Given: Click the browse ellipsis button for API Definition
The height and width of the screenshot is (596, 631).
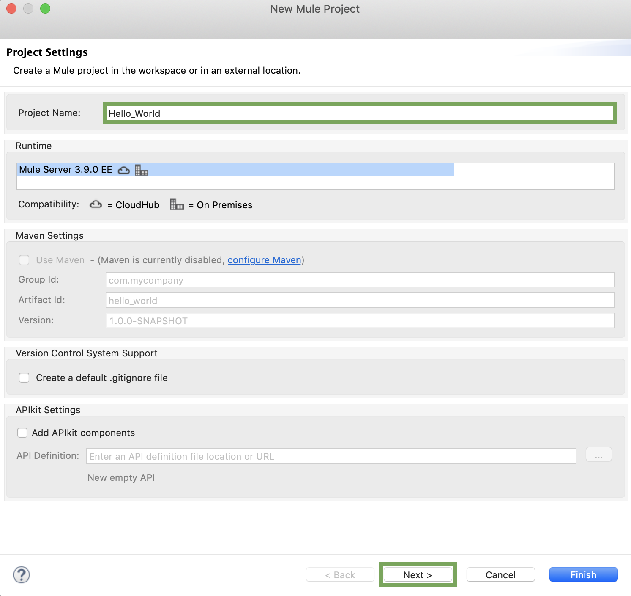Looking at the screenshot, I should [x=599, y=455].
